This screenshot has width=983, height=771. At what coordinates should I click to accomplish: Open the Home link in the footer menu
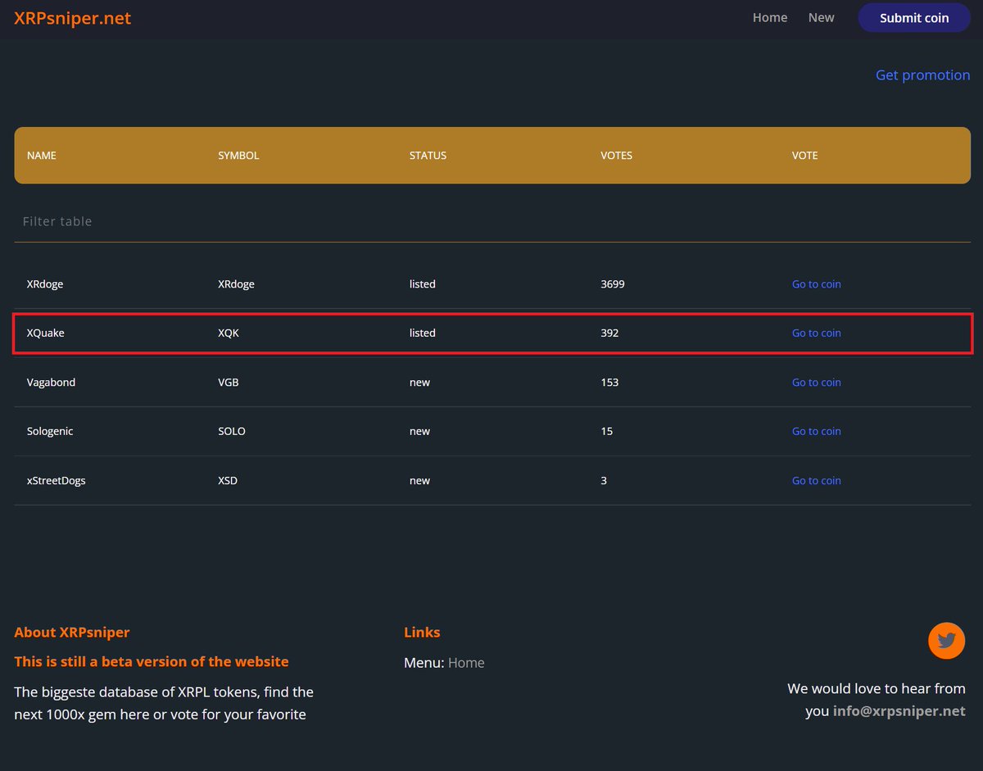(466, 663)
